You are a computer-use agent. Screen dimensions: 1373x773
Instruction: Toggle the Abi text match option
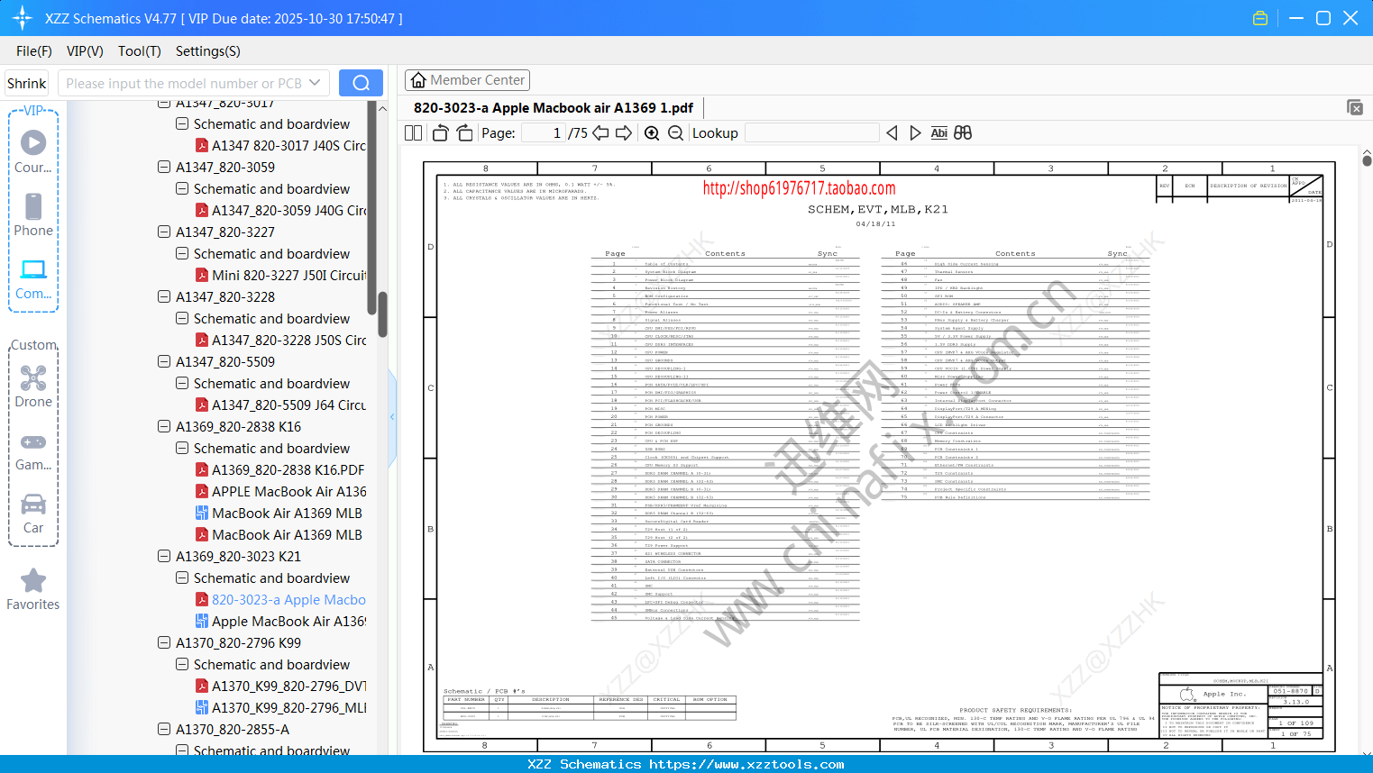[938, 133]
